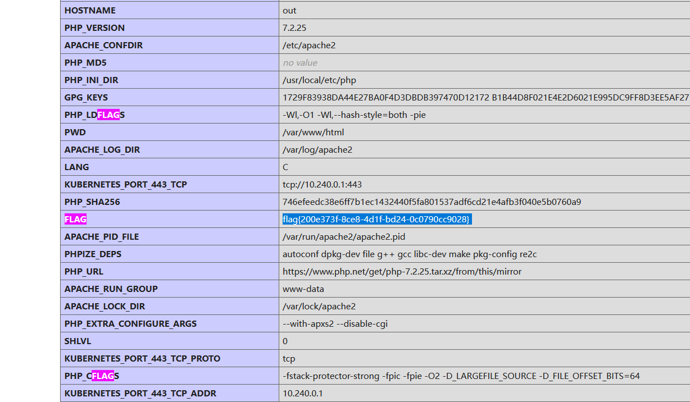The image size is (690, 402).
Task: Click the PHP_EXTRA_CONFIGURE_ARGS value
Action: pyautogui.click(x=335, y=323)
